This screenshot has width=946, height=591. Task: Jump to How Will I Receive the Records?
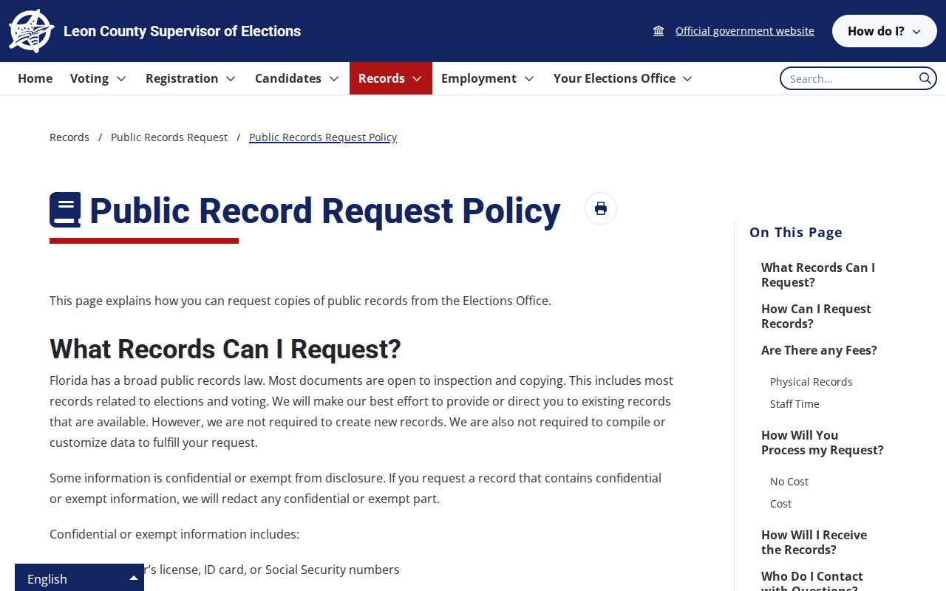814,542
